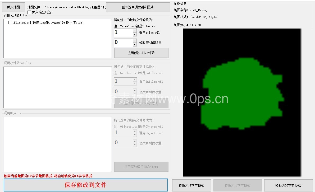The image size is (315, 192).
Task: Click down arrow of Tiles 修改素材偏移量 spinner
Action: (x=135, y=45)
